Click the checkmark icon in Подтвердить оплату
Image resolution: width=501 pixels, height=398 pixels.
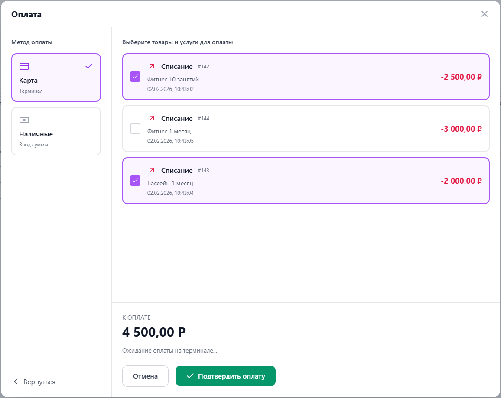tap(190, 376)
